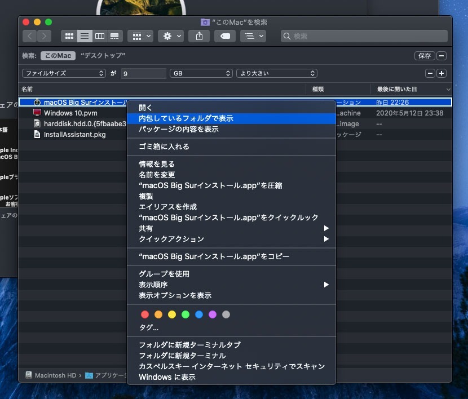Expand the 表示順序 submenu

tap(231, 285)
